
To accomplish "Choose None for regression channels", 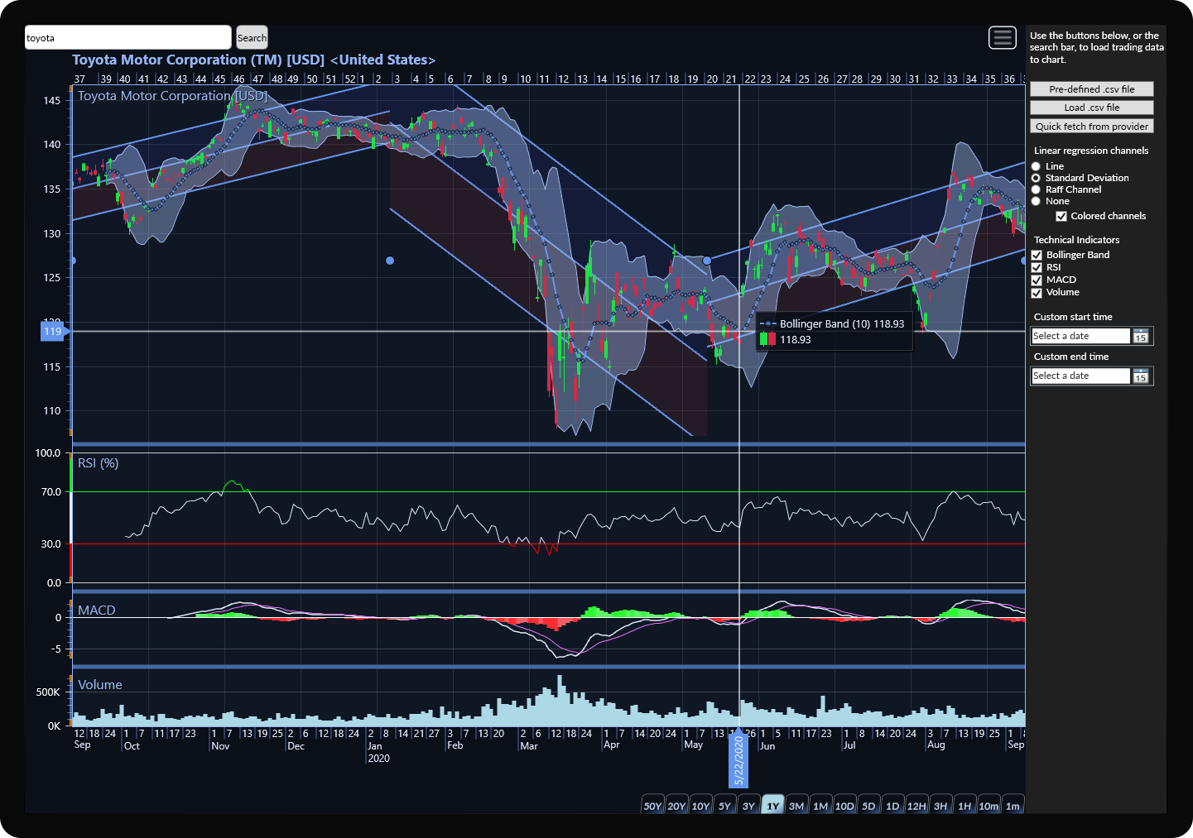I will (x=1036, y=201).
